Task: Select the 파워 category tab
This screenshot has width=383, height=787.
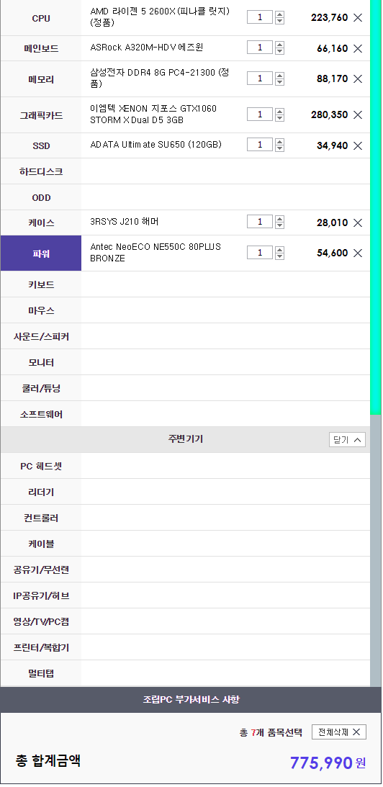Action: point(40,253)
